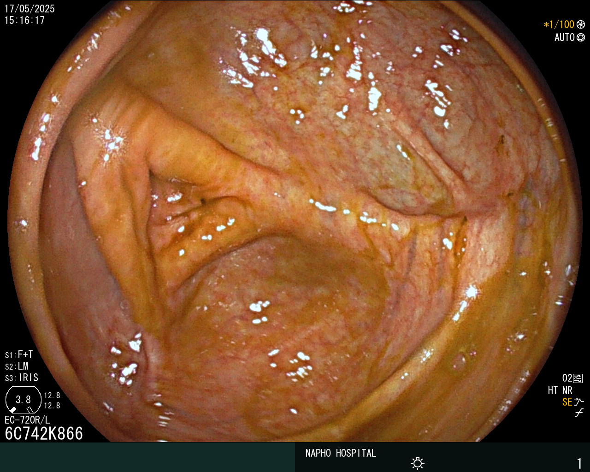The image size is (590, 472).
Task: Click the EC-720R/L scope model label
Action: click(x=27, y=420)
